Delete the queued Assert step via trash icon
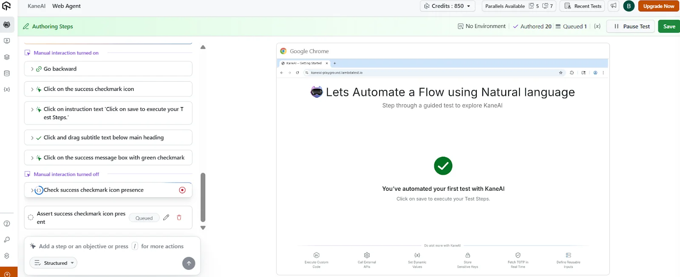The width and height of the screenshot is (680, 277). [179, 218]
